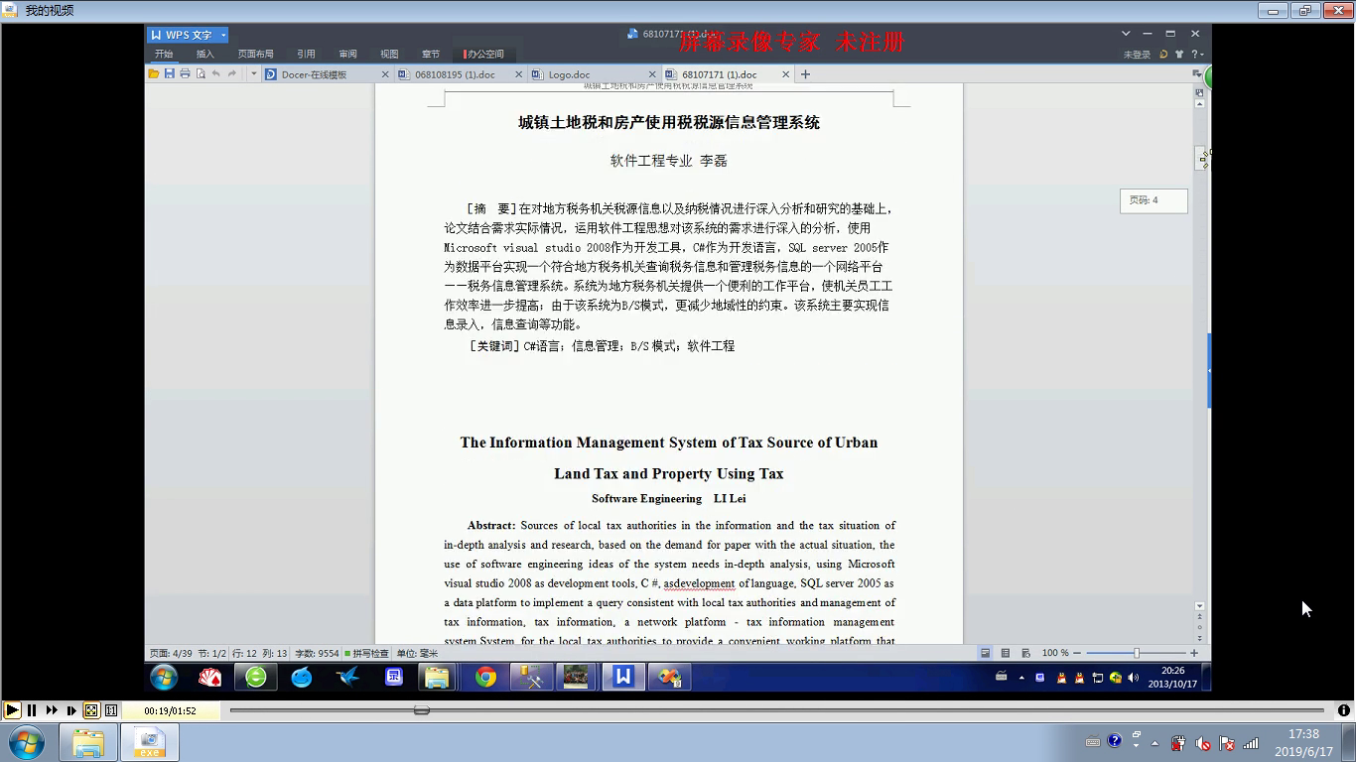Click the 100 % zoom level value
This screenshot has width=1356, height=762.
pyautogui.click(x=1055, y=653)
